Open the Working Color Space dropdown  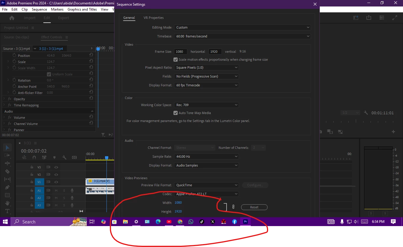(207, 105)
